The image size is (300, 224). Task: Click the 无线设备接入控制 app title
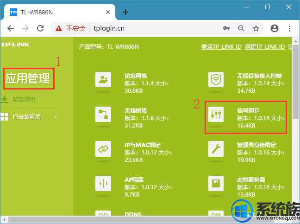(259, 76)
